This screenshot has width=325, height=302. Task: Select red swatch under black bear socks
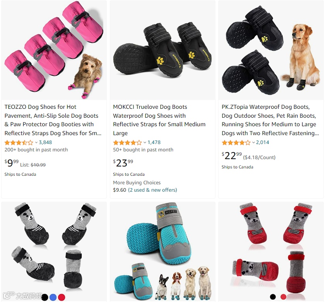(62, 297)
